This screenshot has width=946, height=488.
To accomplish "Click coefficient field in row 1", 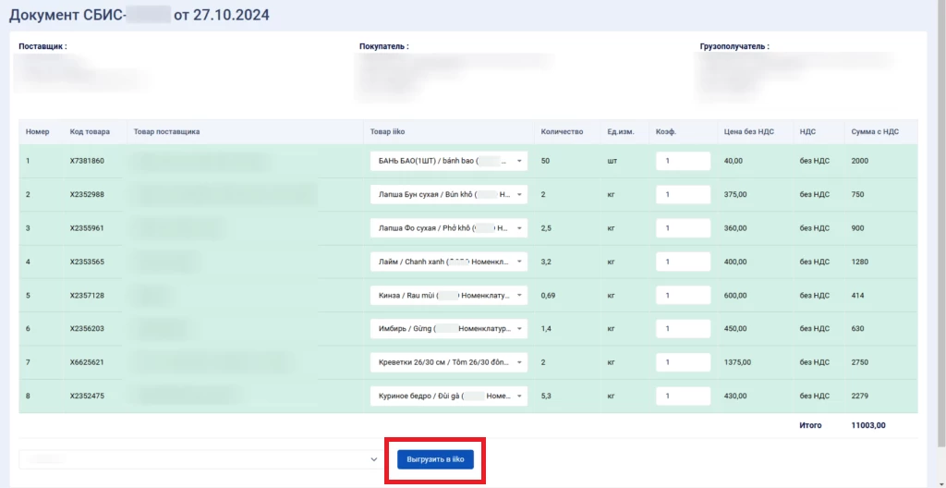I will tap(683, 161).
